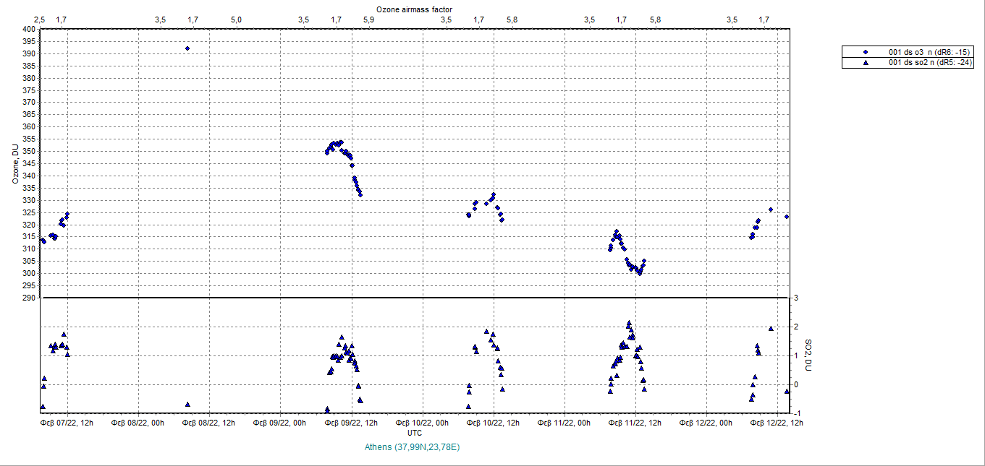
Task: Click the 'Ozone, DU' left axis title
Action: click(14, 163)
